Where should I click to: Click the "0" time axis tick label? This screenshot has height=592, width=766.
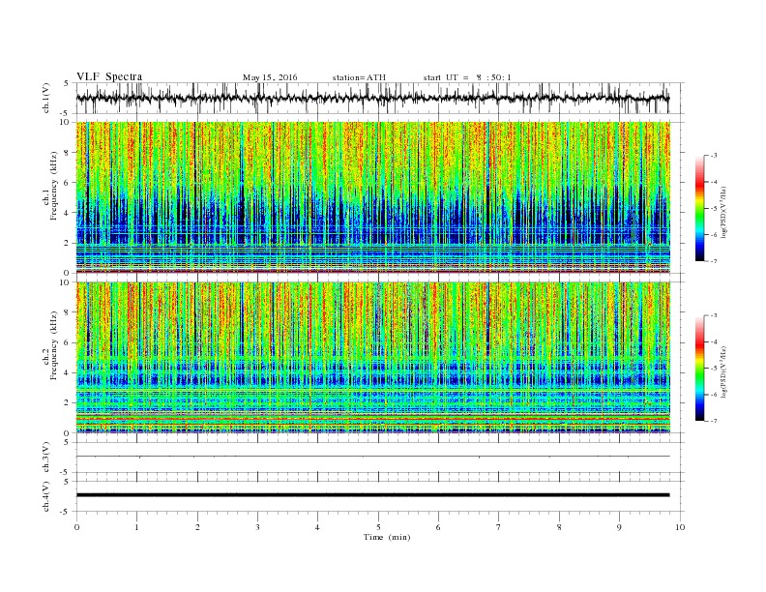pos(76,527)
